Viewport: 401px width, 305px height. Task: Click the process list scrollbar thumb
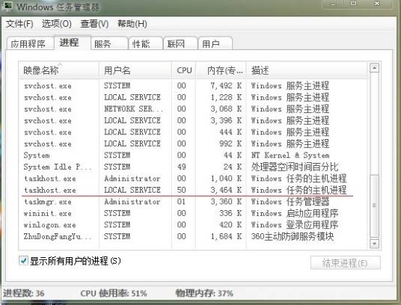click(374, 206)
